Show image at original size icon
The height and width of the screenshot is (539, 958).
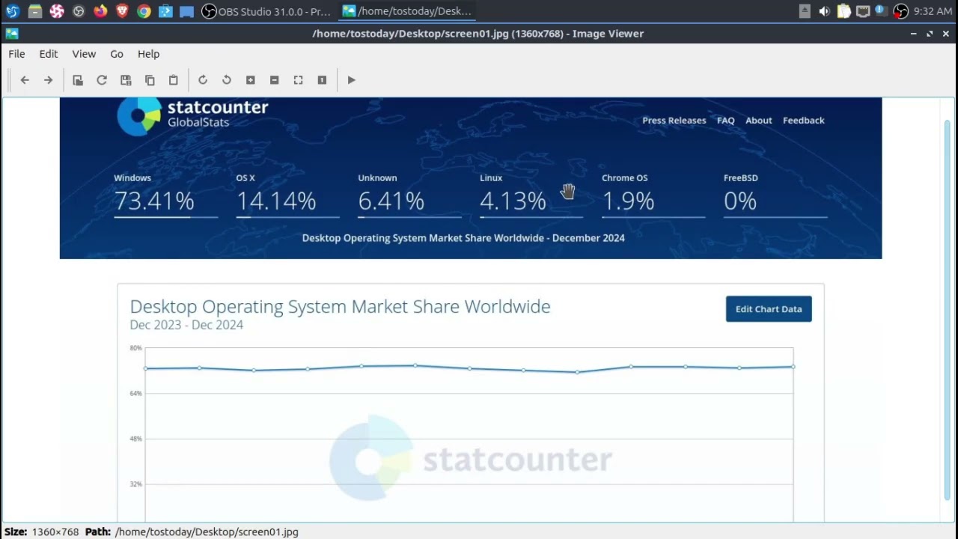[322, 80]
